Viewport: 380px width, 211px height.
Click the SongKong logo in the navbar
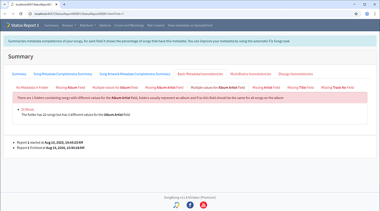click(7, 25)
